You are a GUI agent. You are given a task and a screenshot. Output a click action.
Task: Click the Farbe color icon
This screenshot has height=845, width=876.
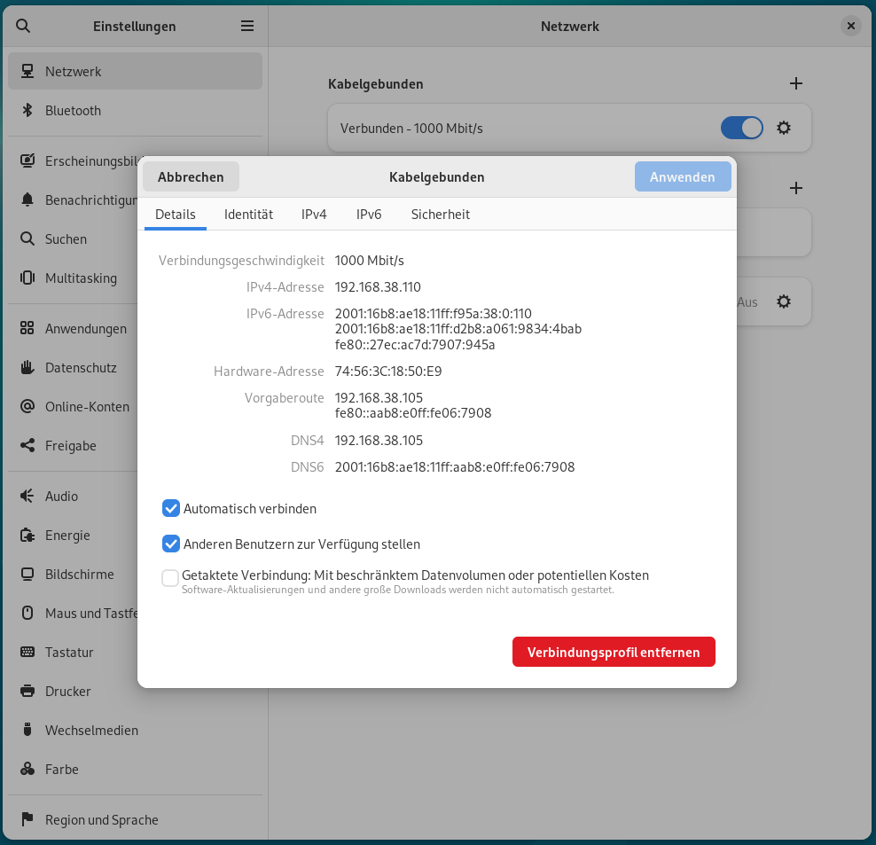(x=27, y=770)
